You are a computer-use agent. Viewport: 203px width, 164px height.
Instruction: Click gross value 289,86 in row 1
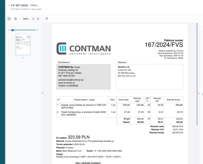click(179, 105)
